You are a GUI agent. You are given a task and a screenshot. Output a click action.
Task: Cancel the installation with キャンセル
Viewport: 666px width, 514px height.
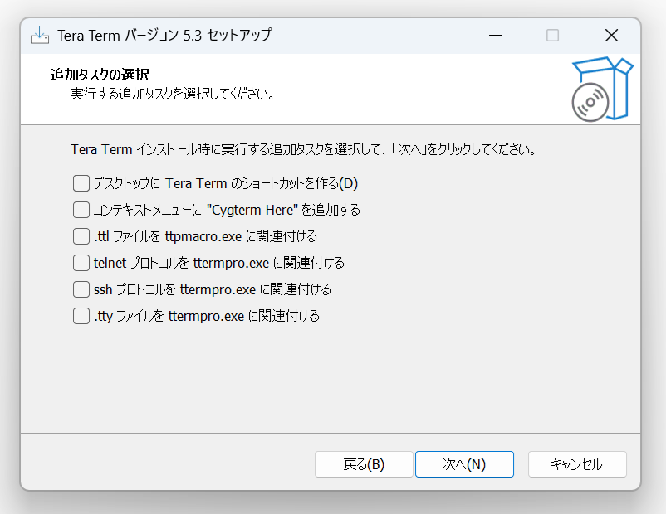tap(577, 464)
